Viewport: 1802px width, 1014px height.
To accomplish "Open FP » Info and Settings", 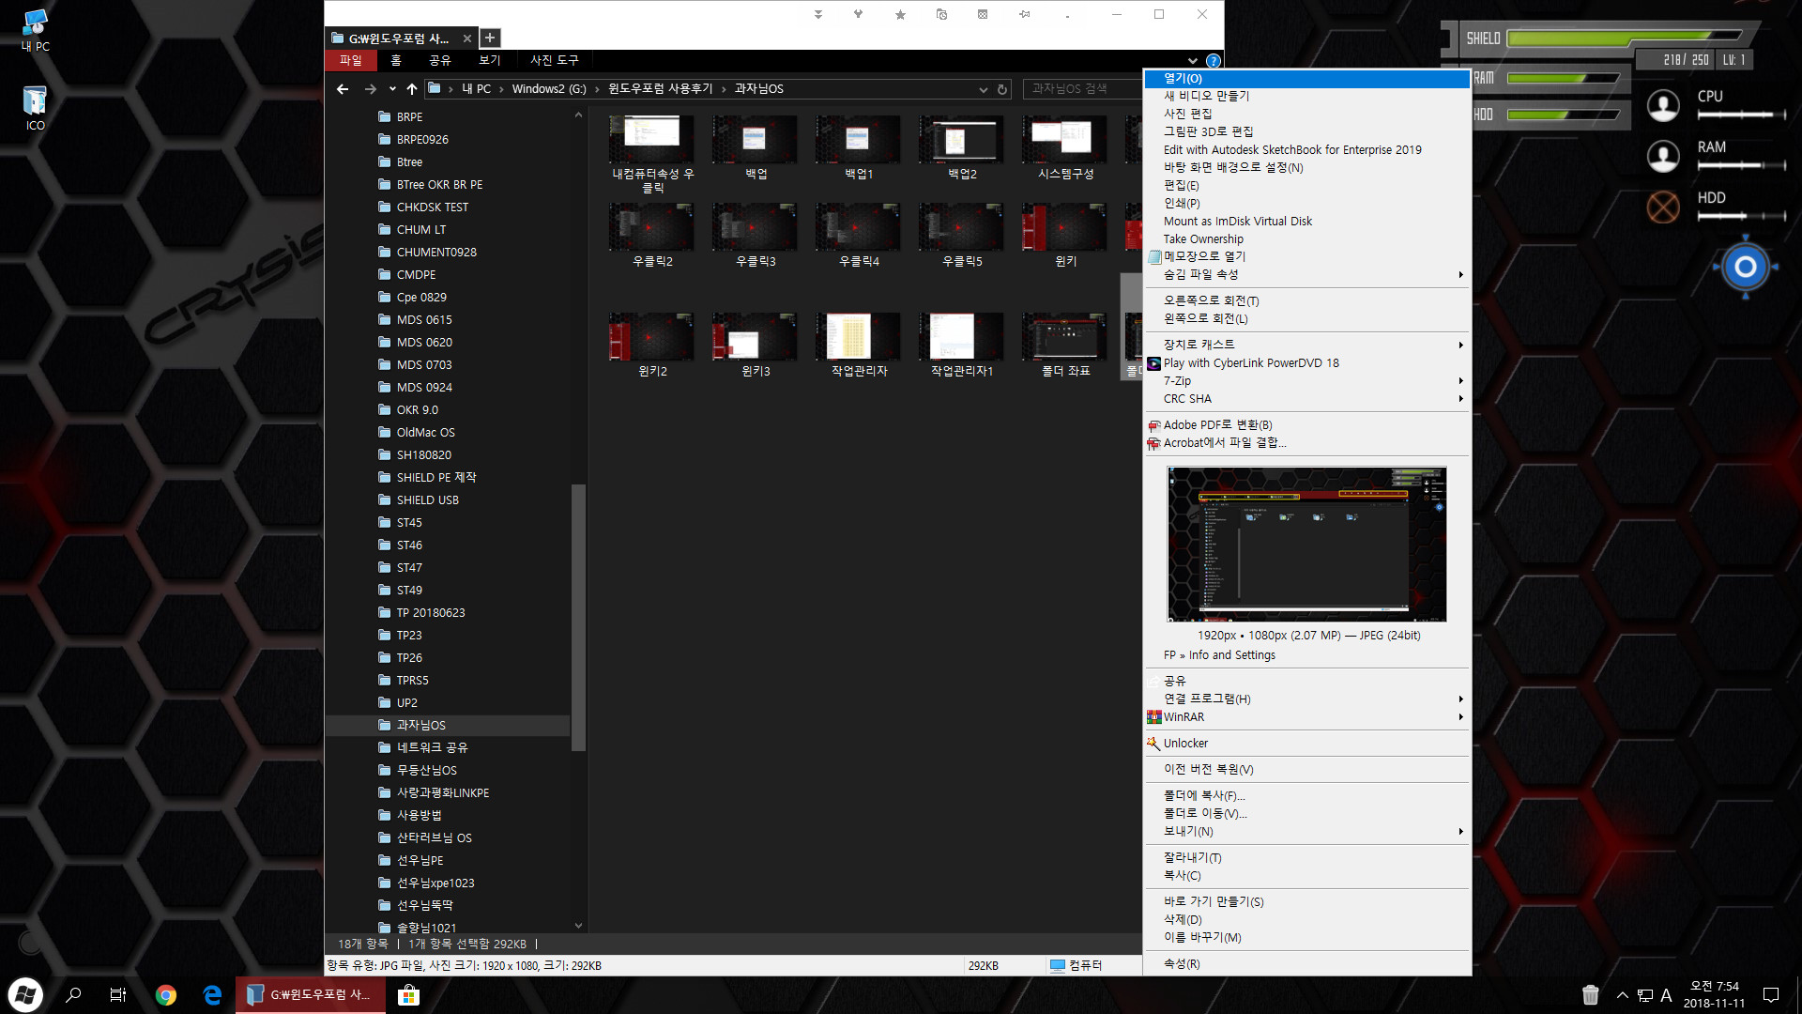I will point(1306,654).
